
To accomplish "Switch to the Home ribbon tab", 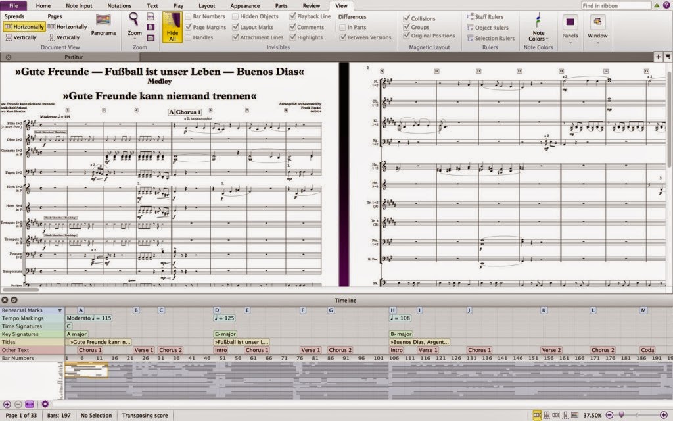I will [43, 5].
